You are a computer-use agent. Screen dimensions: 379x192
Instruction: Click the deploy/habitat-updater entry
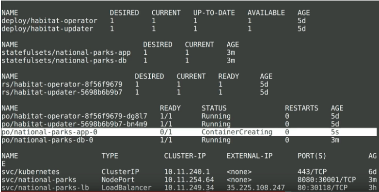47,29
